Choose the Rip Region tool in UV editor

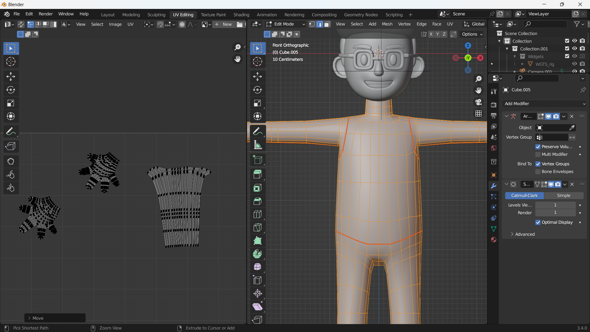11,146
